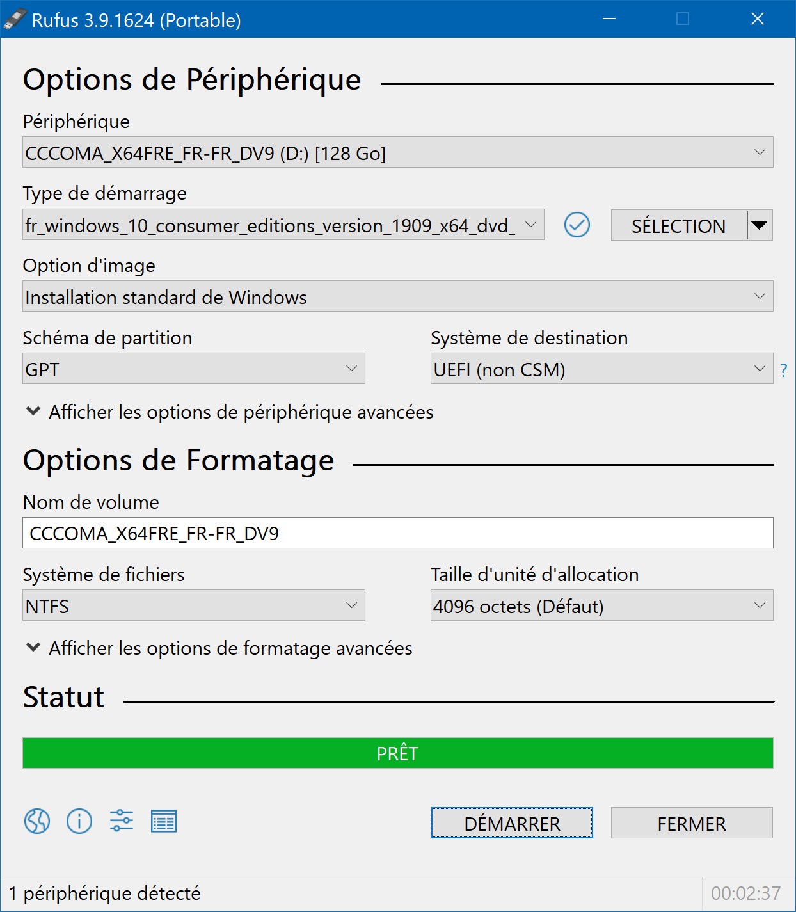The image size is (796, 912).
Task: Expand advanced formatting options
Action: [x=219, y=648]
